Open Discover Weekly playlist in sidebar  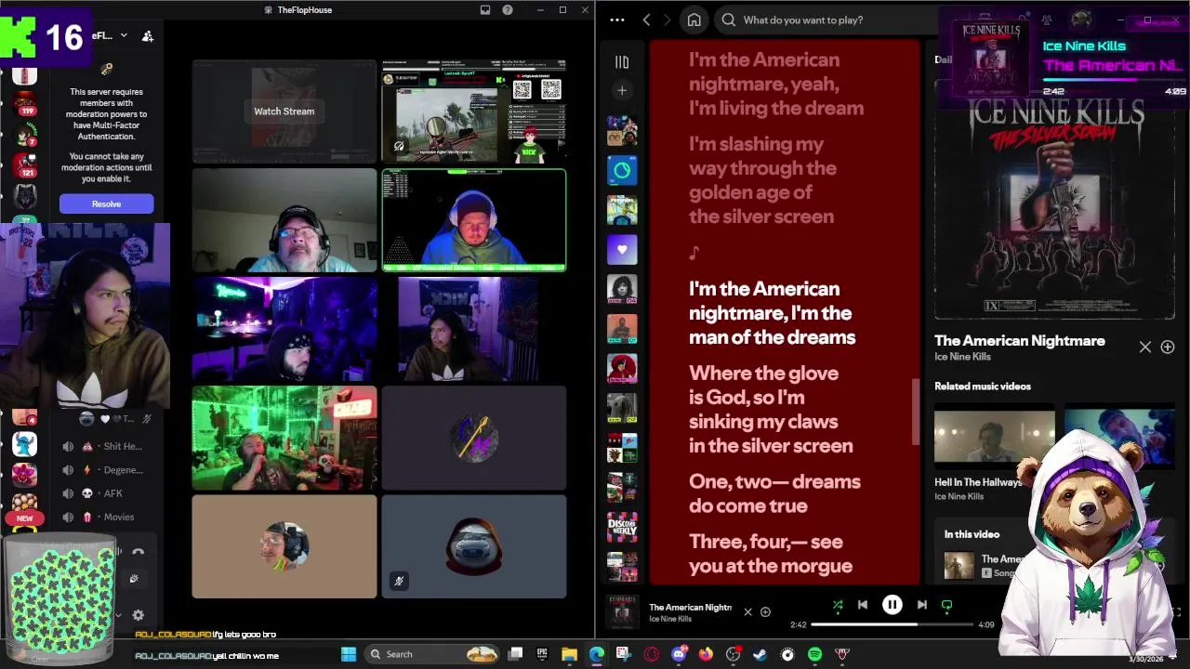(x=622, y=527)
